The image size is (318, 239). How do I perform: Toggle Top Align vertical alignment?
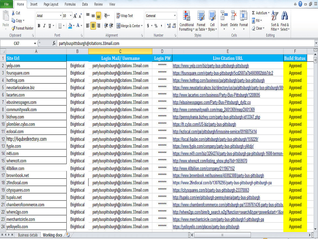[x=88, y=16]
